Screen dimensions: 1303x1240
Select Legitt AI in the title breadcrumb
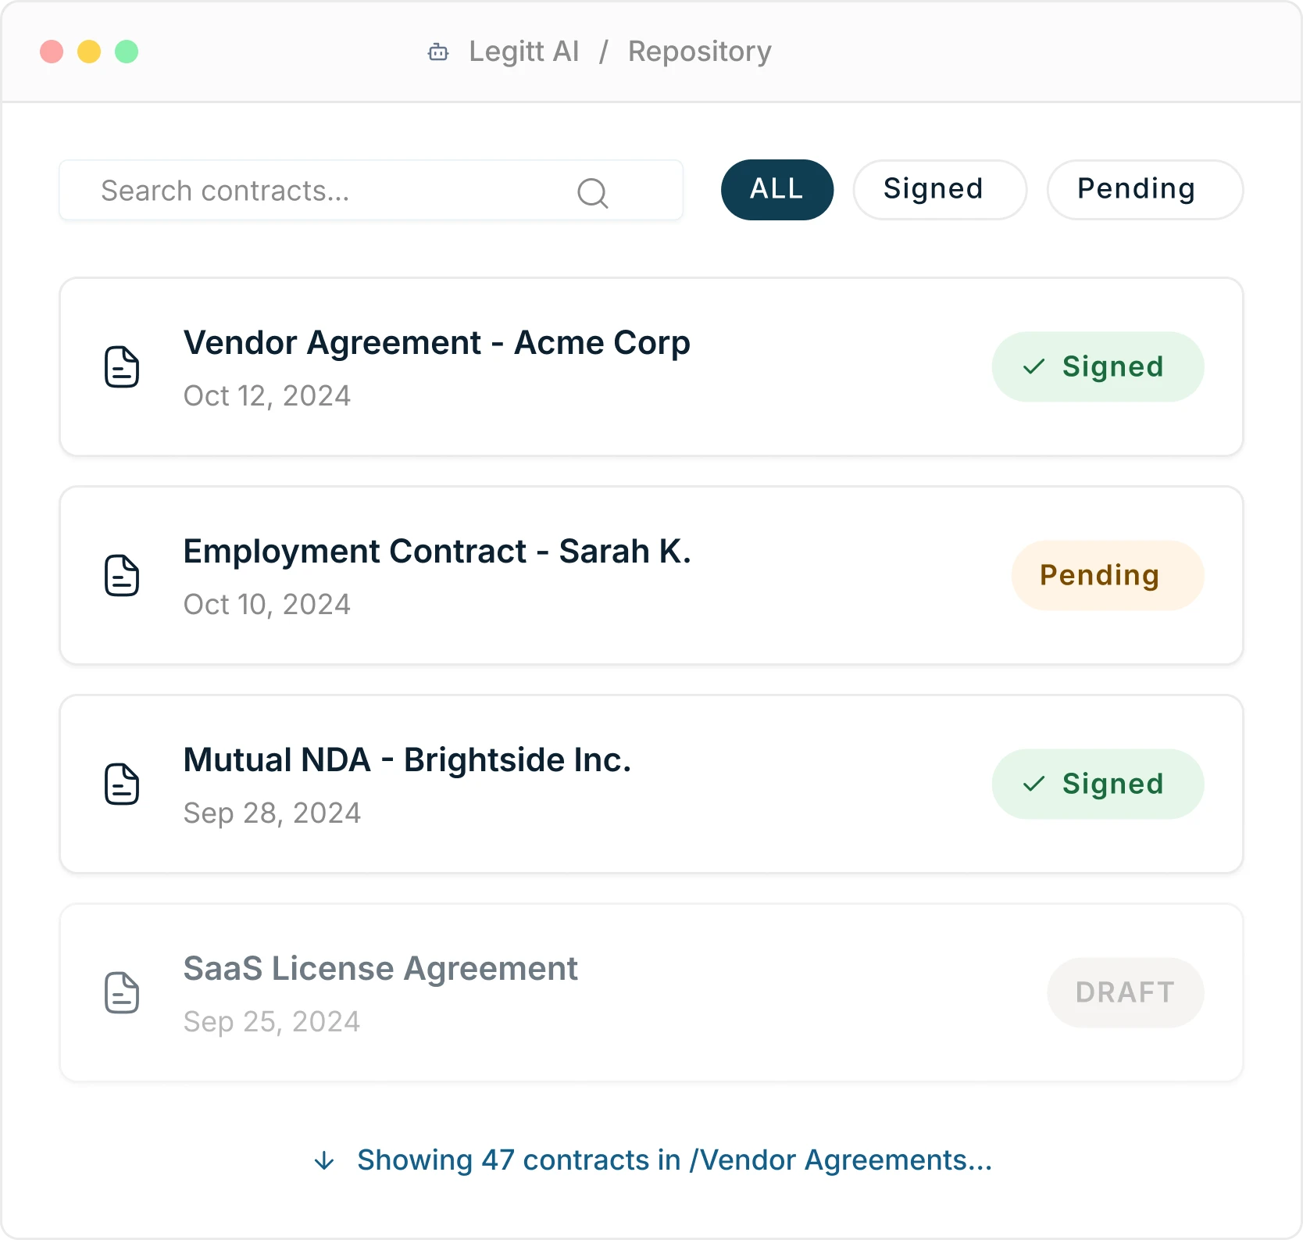point(523,52)
